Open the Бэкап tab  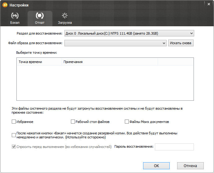click(x=15, y=18)
